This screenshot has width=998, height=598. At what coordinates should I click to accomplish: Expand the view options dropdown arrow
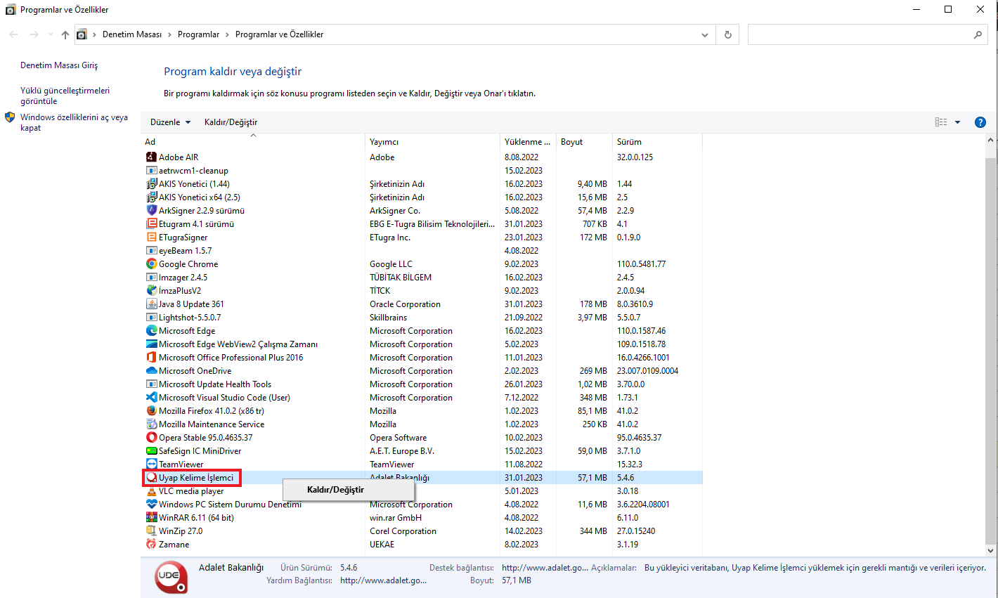tap(957, 122)
